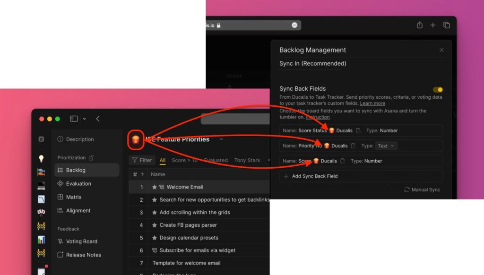Click the unlocked padlock next to Prioritization
This screenshot has height=275, width=484.
[x=91, y=158]
